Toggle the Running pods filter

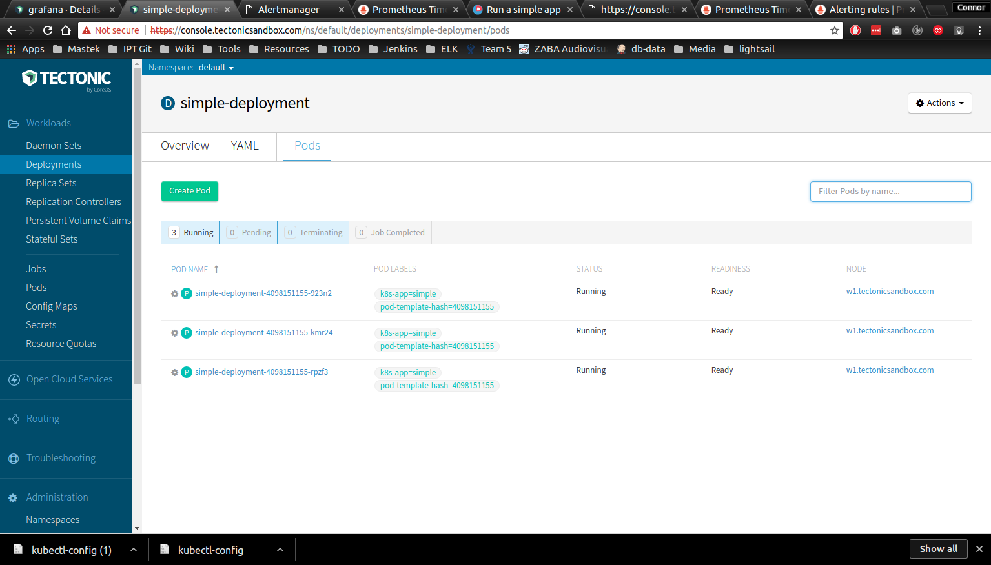tap(190, 233)
